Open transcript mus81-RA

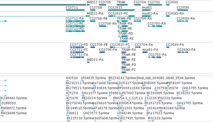point(150,14)
